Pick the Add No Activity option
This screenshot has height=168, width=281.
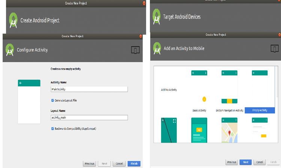[x=169, y=90]
